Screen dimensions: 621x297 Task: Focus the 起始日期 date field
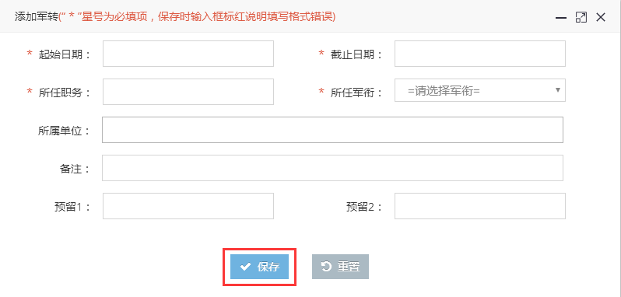[188, 54]
